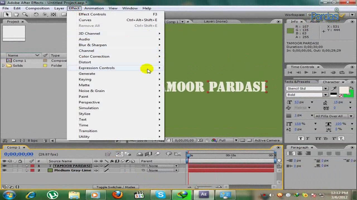The width and height of the screenshot is (357, 200).
Task: Select the Zoom magnifier tool
Action: 25,14
